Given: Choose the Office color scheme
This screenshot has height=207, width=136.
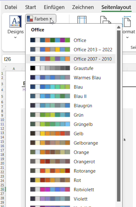Looking at the screenshot, I should (71, 40).
